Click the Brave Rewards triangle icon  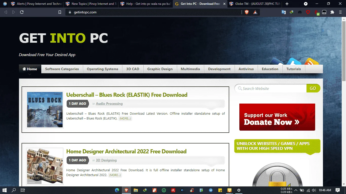pyautogui.click(x=255, y=12)
